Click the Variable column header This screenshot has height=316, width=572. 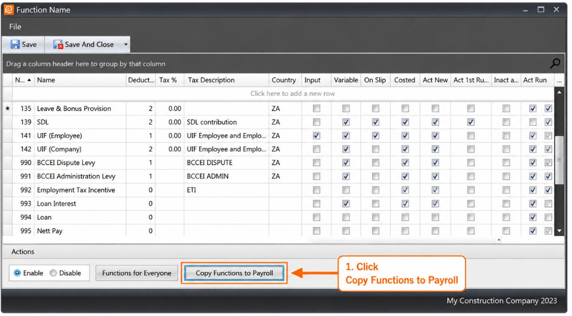[346, 80]
